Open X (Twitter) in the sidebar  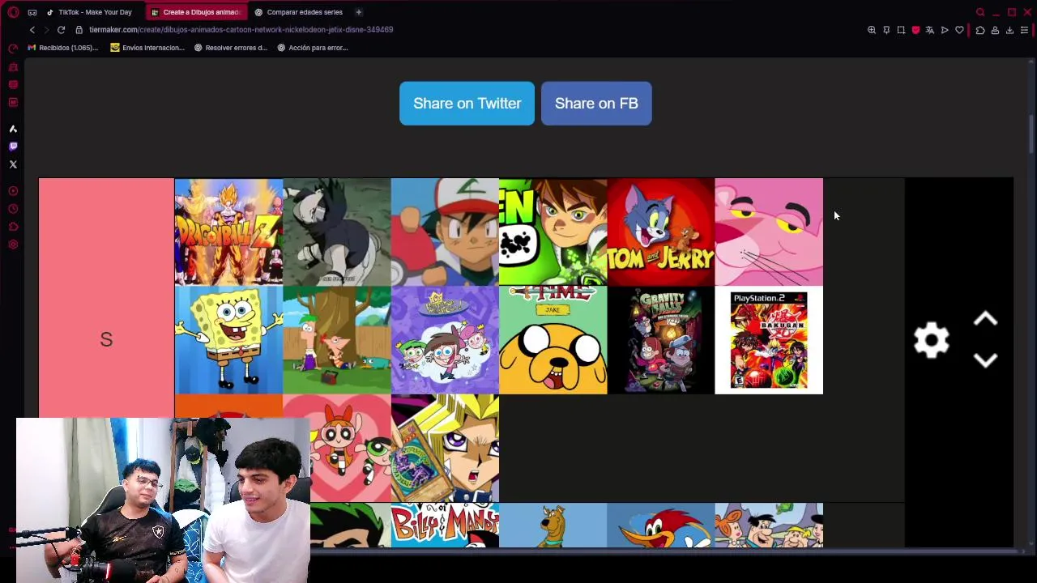pyautogui.click(x=13, y=164)
